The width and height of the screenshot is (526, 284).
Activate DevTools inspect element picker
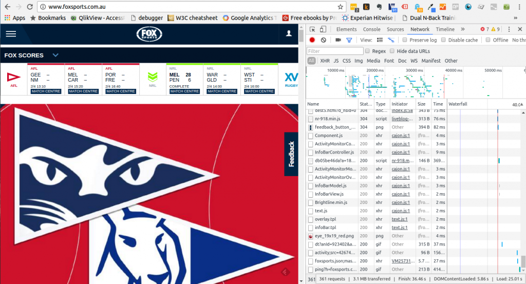[312, 29]
